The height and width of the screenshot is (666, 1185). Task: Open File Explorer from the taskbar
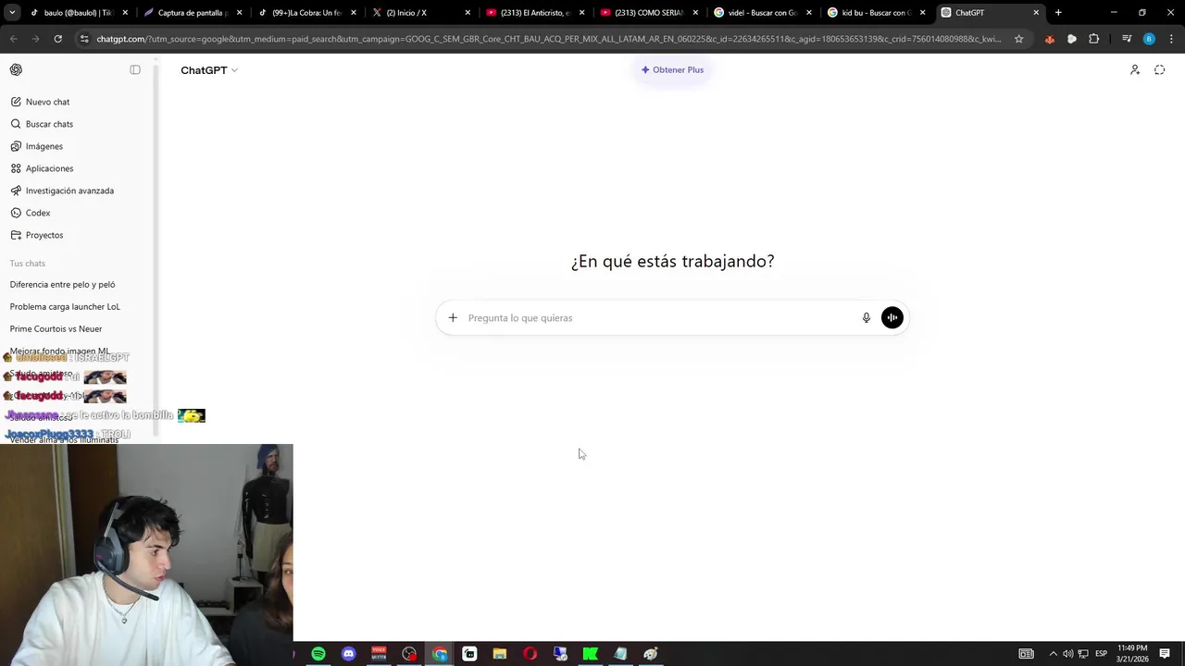coord(500,654)
